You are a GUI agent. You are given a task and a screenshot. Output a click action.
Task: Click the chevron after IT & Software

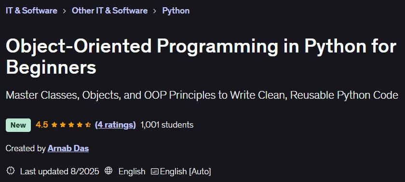pyautogui.click(x=64, y=11)
